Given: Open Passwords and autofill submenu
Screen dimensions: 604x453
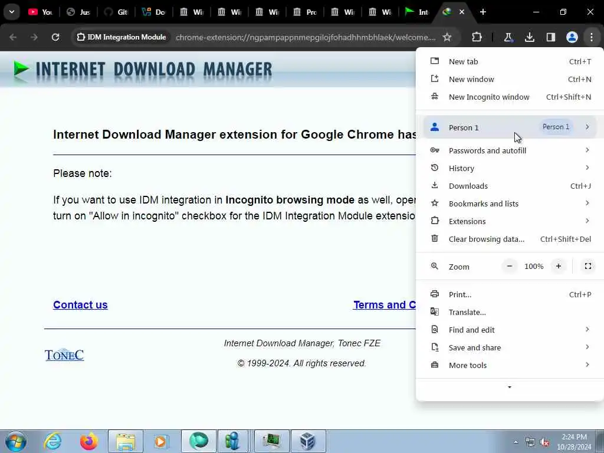Looking at the screenshot, I should pos(510,150).
